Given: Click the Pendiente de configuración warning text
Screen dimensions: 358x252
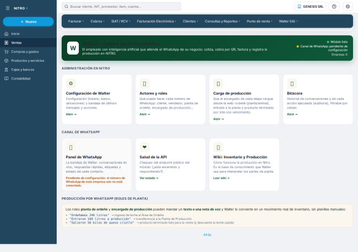Looking at the screenshot, I should tap(95, 182).
